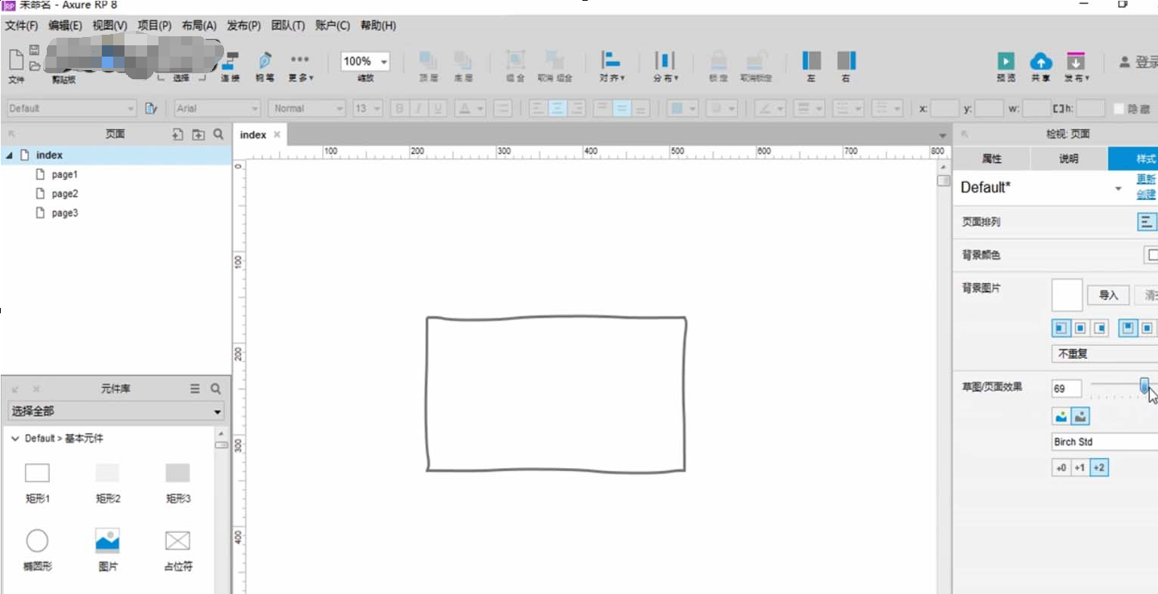Image resolution: width=1158 pixels, height=594 pixels.
Task: Open the More (更多) tools menu
Action: [x=300, y=66]
